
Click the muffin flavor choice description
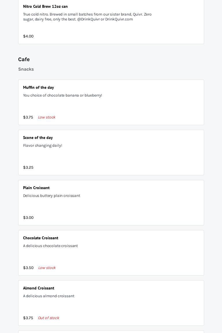pos(62,95)
